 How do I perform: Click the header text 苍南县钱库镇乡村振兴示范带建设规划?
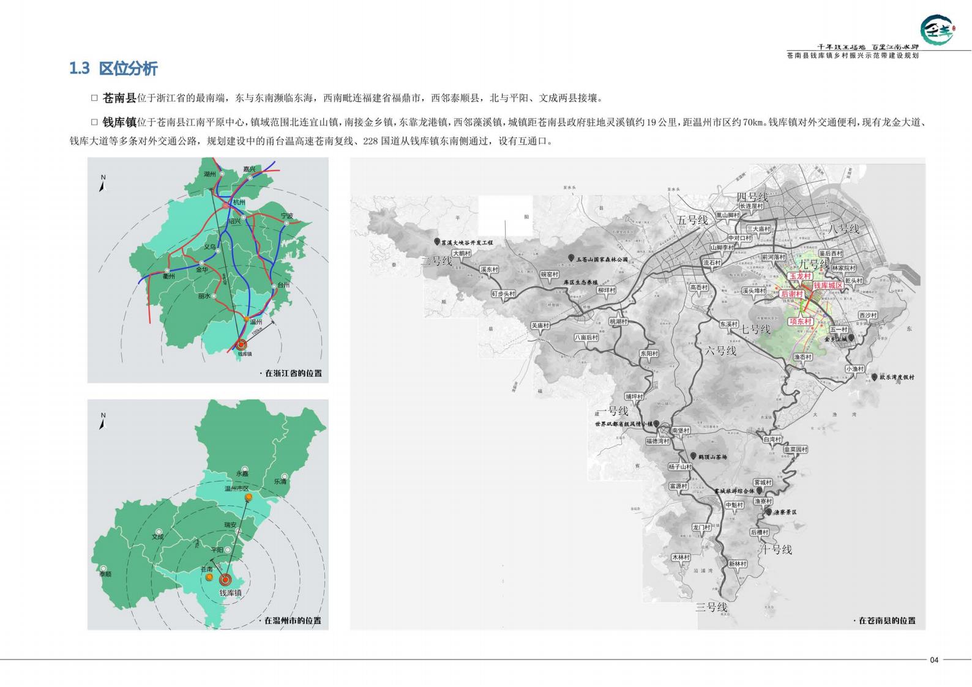click(853, 55)
